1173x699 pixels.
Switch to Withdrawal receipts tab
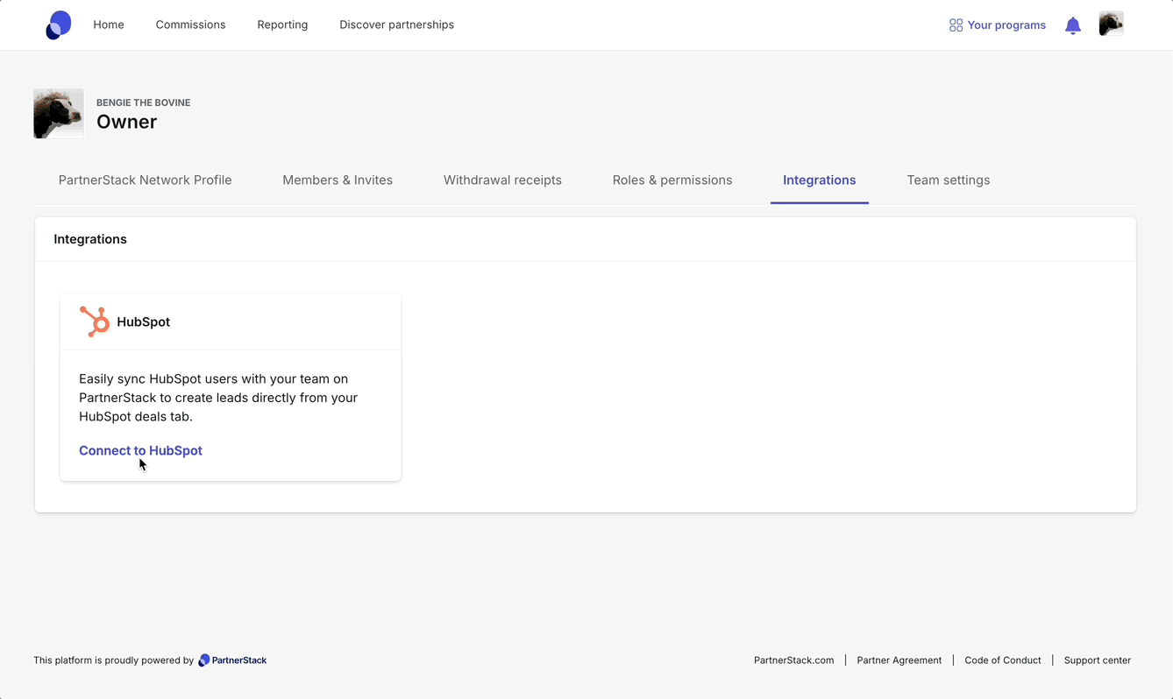coord(502,180)
